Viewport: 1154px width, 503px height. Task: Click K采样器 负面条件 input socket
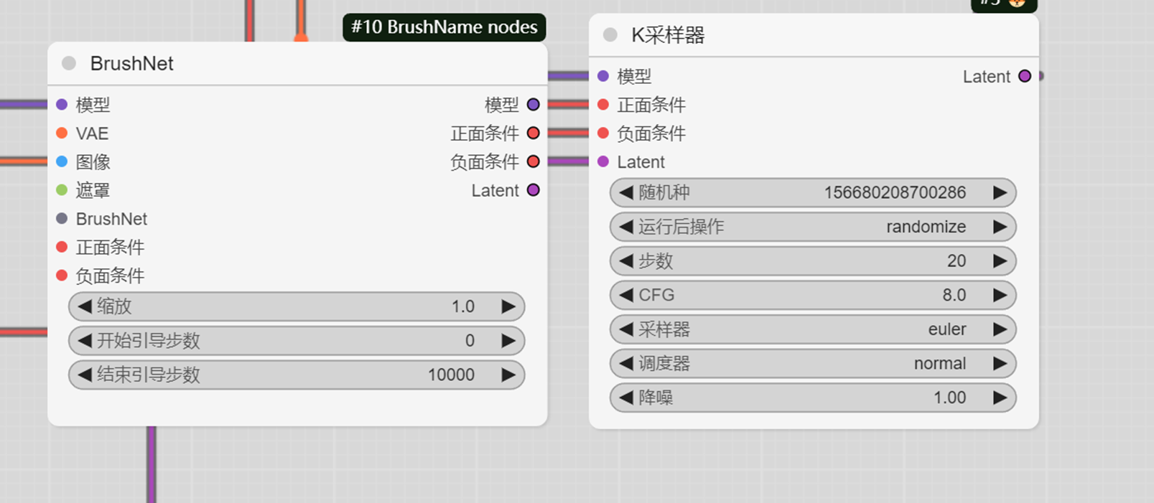603,133
